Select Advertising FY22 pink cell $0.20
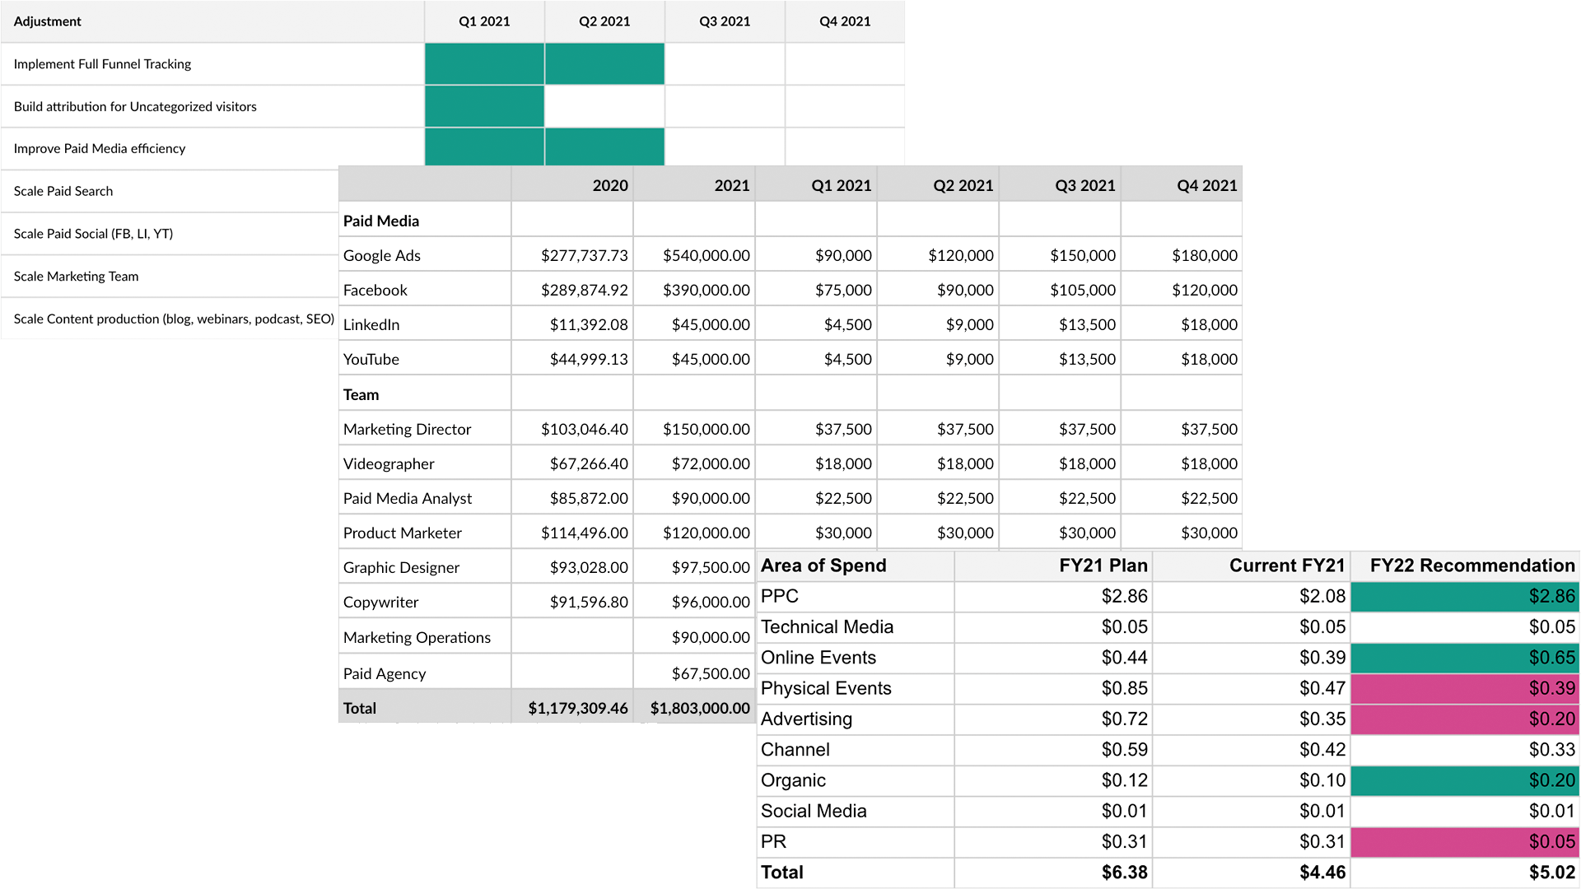Image resolution: width=1581 pixels, height=889 pixels. pyautogui.click(x=1465, y=719)
